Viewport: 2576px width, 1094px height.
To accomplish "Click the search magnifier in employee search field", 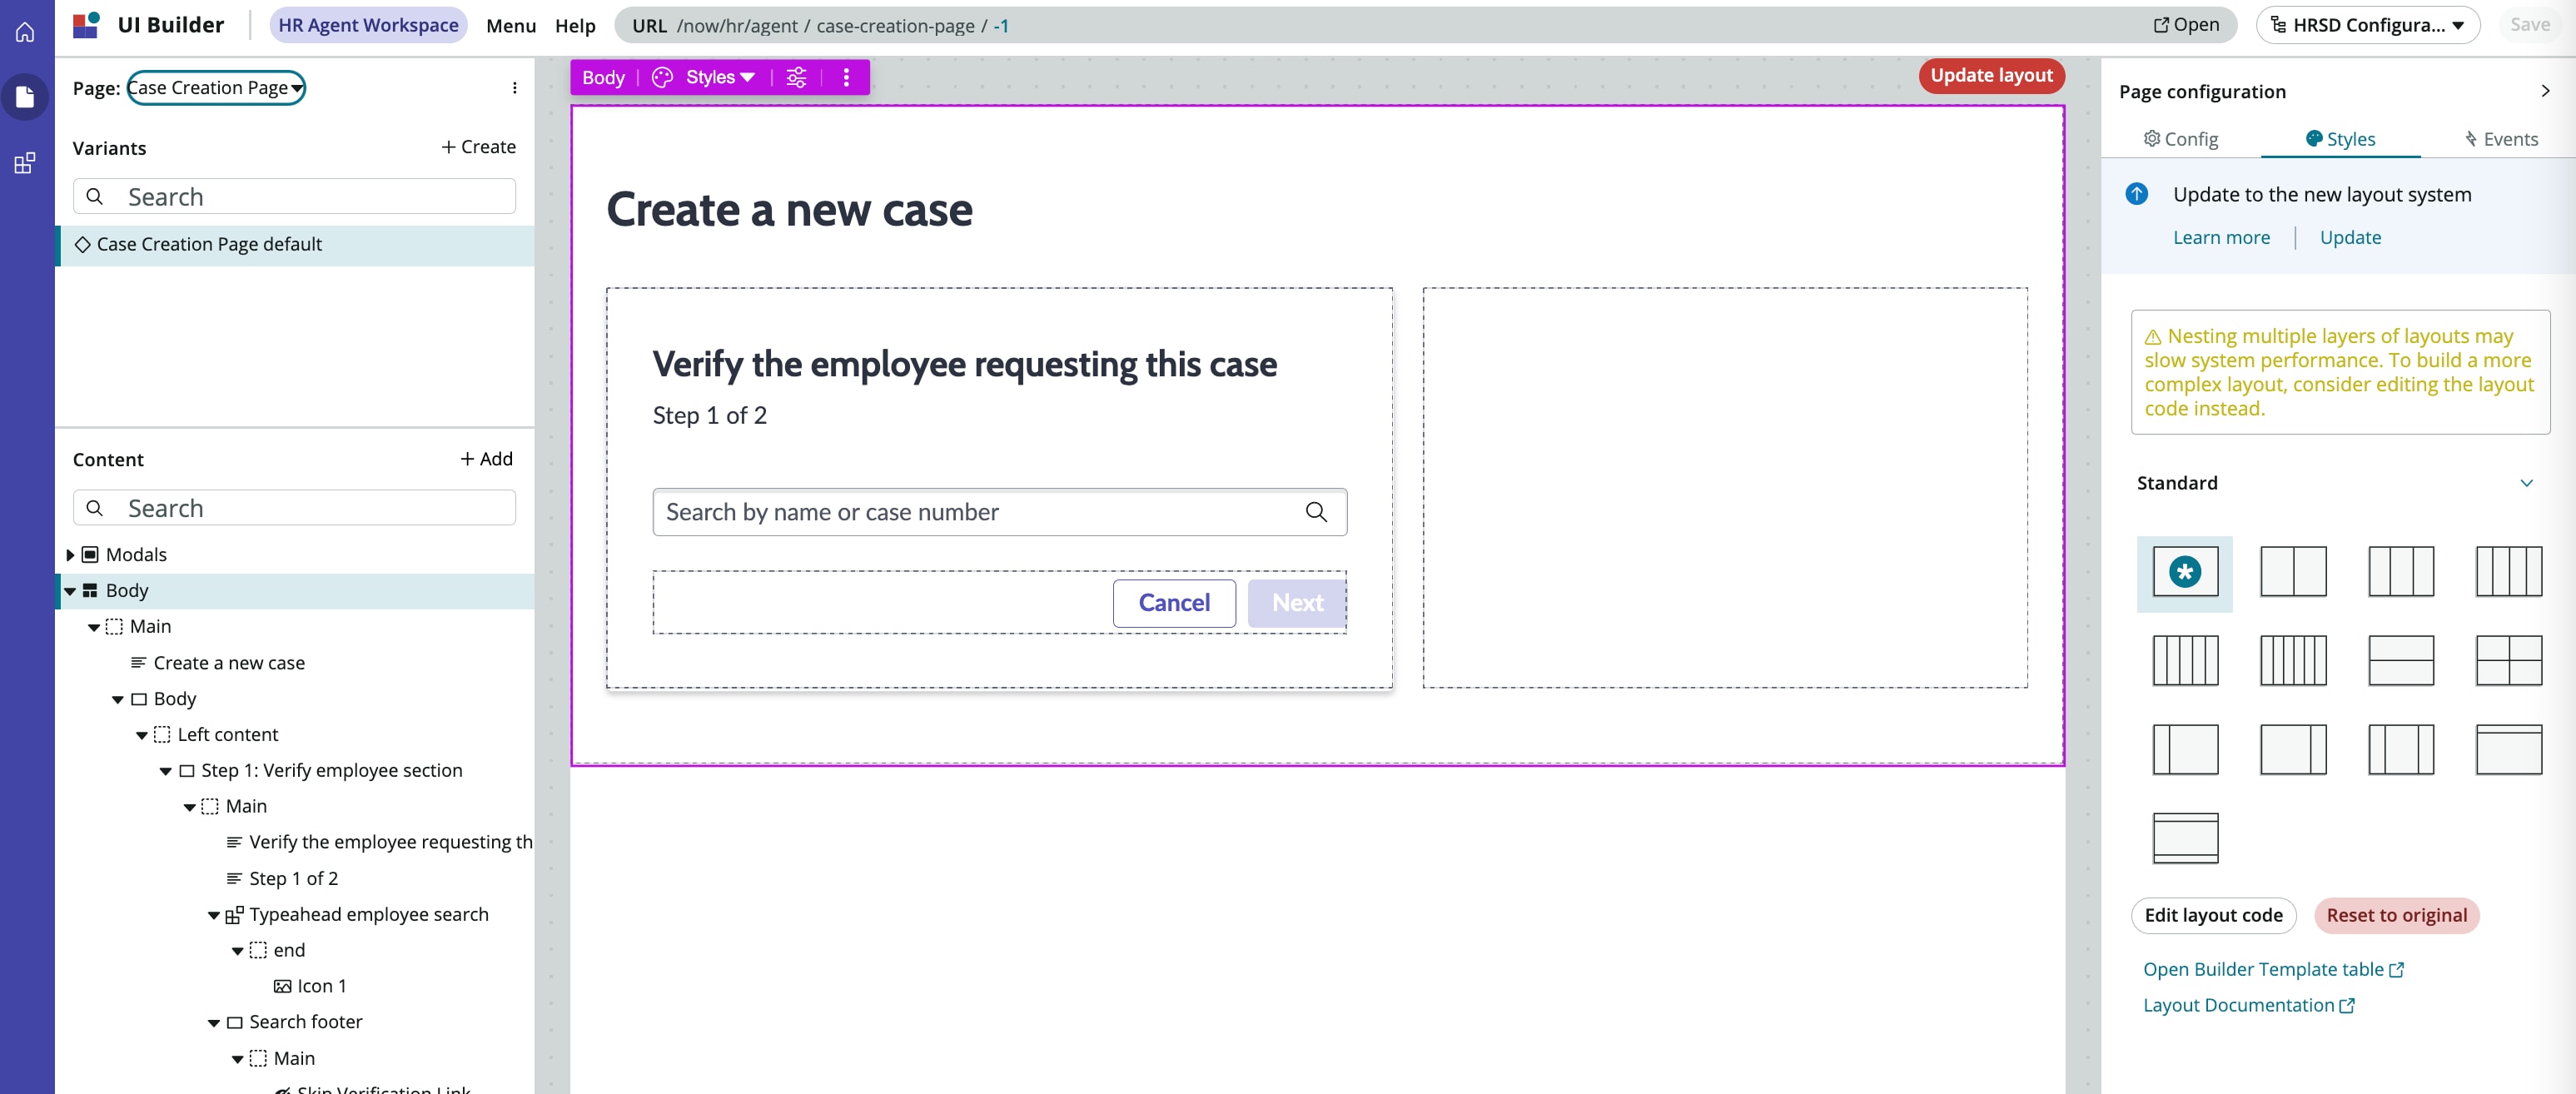I will click(x=1316, y=512).
